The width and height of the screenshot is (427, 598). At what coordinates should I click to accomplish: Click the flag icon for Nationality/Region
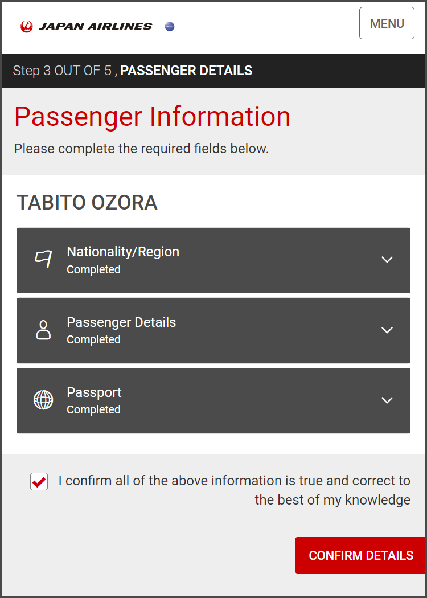(43, 259)
